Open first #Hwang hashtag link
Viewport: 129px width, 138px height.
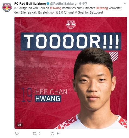(x=56, y=8)
